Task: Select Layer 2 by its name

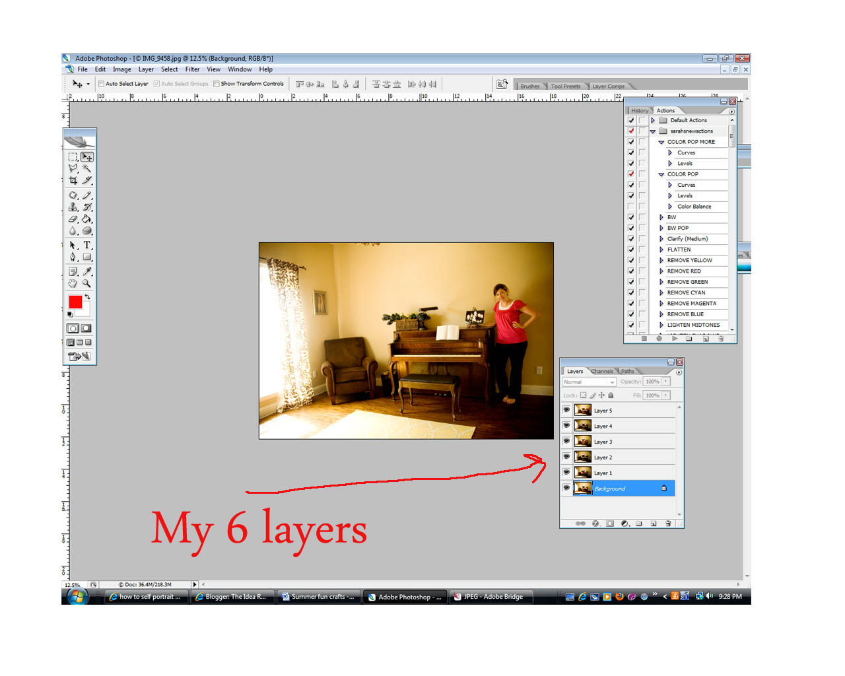Action: (603, 457)
